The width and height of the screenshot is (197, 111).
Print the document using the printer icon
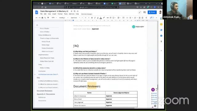click(42, 18)
